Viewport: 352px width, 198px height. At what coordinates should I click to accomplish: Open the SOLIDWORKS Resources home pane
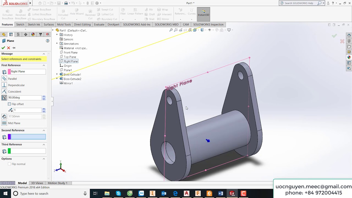pyautogui.click(x=349, y=35)
